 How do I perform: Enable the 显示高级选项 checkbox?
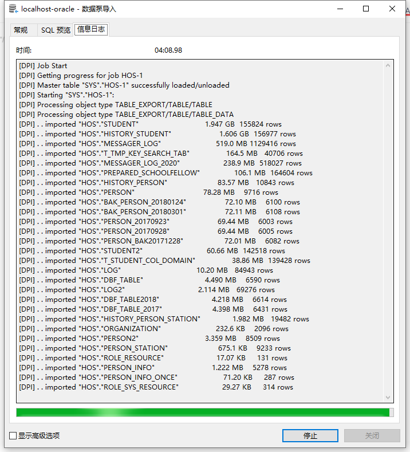pyautogui.click(x=13, y=436)
